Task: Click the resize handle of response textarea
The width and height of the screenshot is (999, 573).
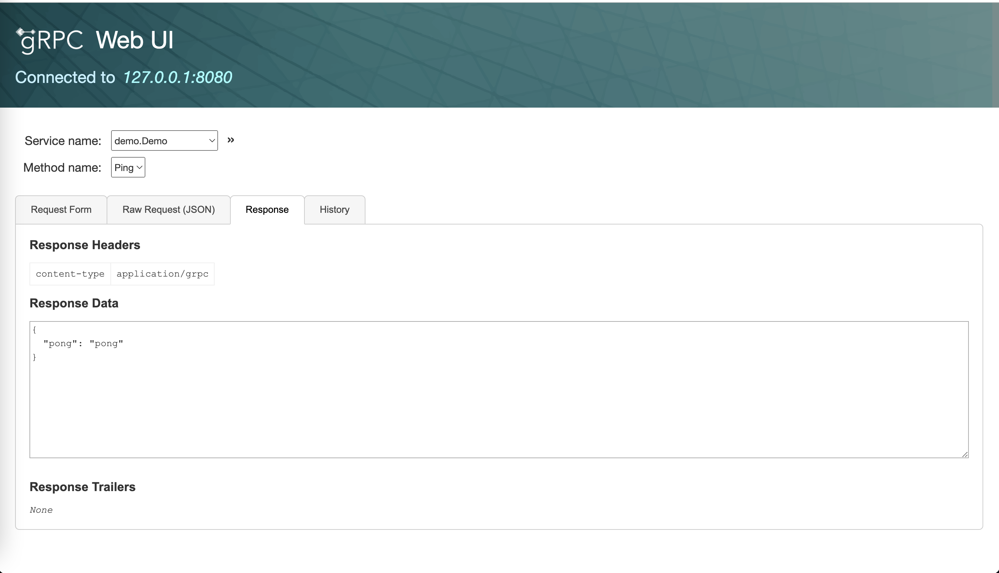Action: tap(965, 454)
